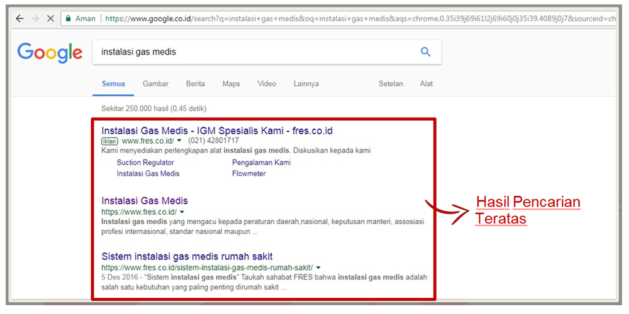629x314 pixels.
Task: Open the Alat search tools
Action: tap(426, 84)
